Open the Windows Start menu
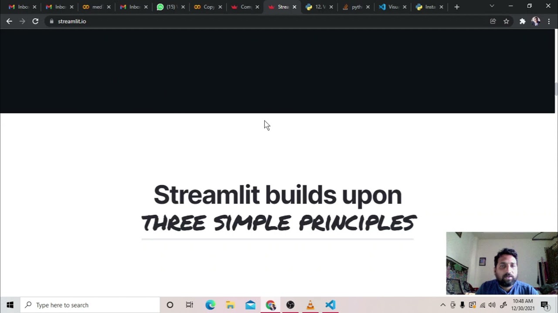558x313 pixels. [10, 305]
